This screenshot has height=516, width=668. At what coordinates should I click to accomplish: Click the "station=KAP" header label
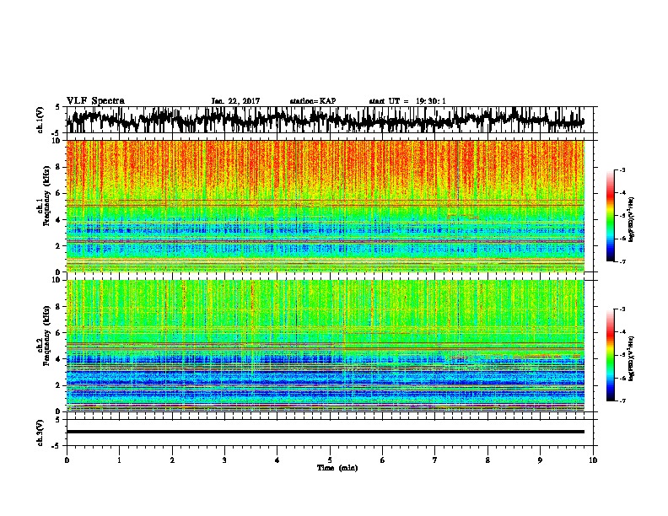[x=313, y=101]
